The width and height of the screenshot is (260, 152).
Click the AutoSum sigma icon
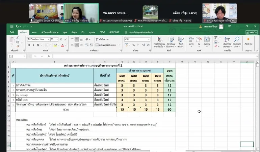(216, 38)
